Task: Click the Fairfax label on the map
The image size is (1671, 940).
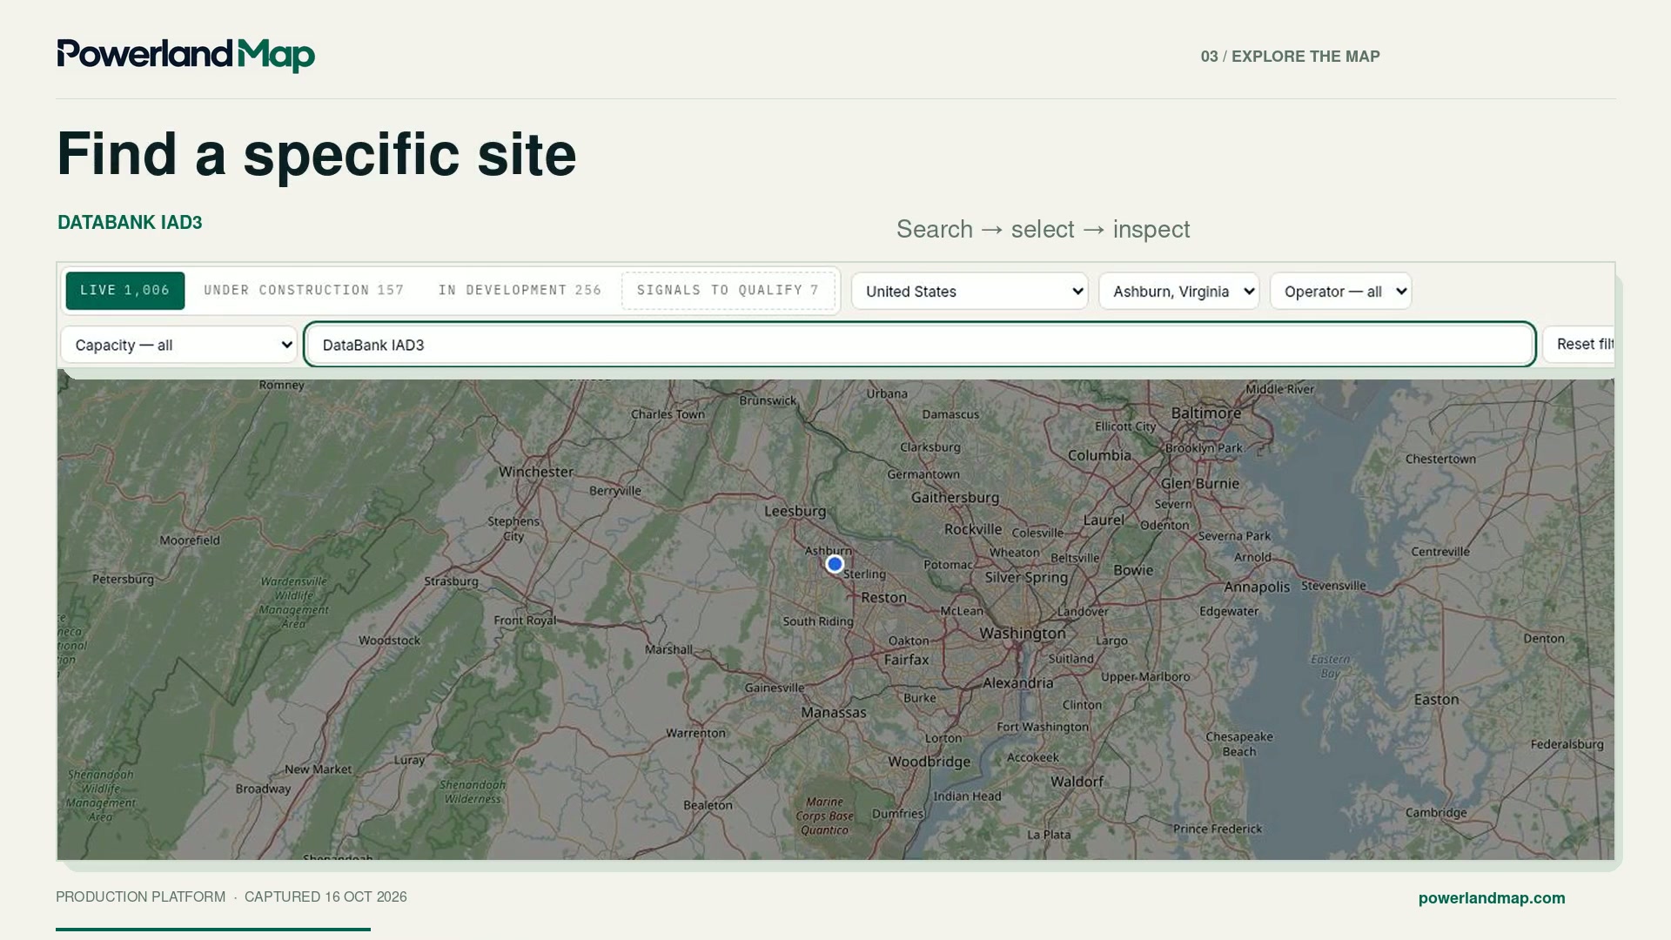Action: click(906, 660)
